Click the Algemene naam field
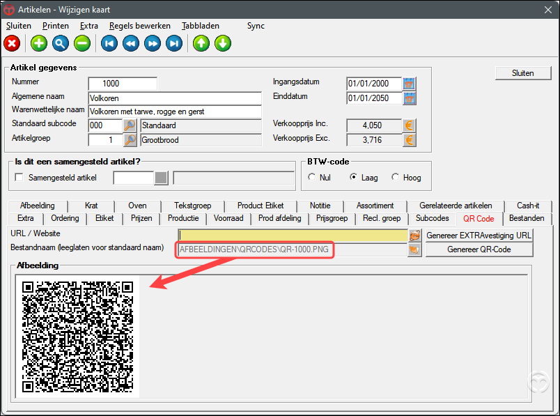Viewport: 560px width, 416px height. click(x=175, y=98)
